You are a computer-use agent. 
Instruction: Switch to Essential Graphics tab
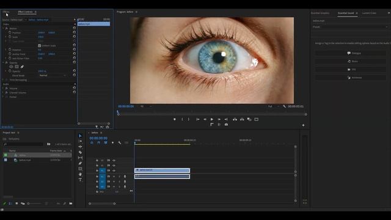(x=320, y=13)
